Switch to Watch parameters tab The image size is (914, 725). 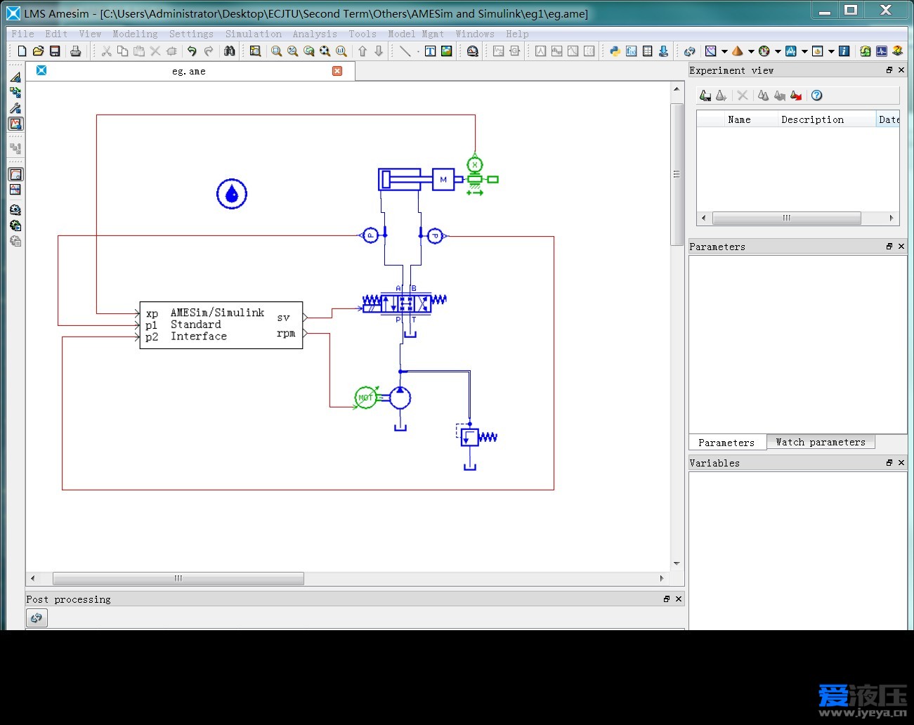821,442
